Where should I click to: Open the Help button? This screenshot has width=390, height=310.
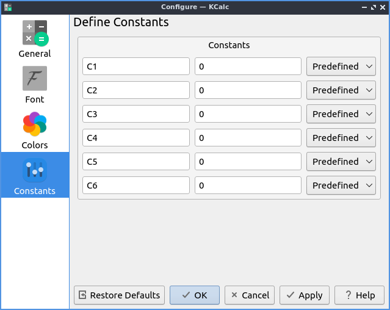click(x=359, y=295)
